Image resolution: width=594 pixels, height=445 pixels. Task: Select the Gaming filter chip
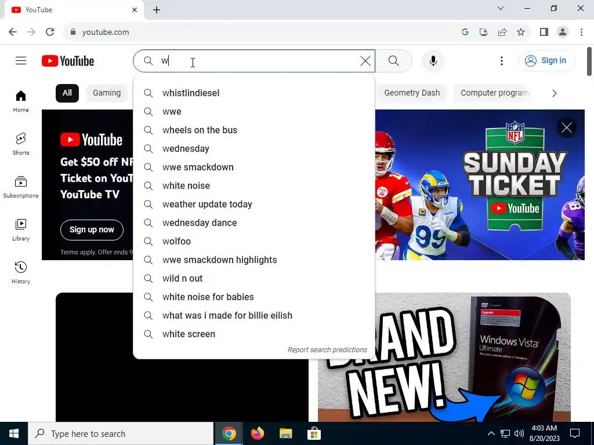pyautogui.click(x=107, y=93)
